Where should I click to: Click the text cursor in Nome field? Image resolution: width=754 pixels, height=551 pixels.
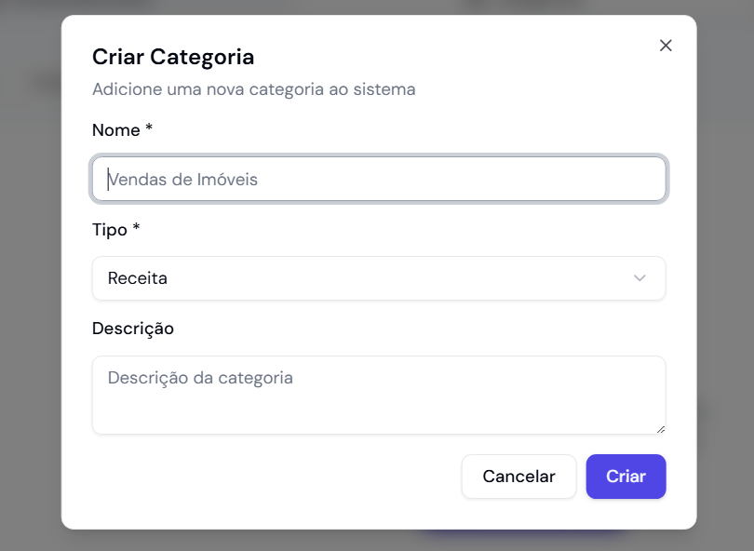click(x=108, y=180)
